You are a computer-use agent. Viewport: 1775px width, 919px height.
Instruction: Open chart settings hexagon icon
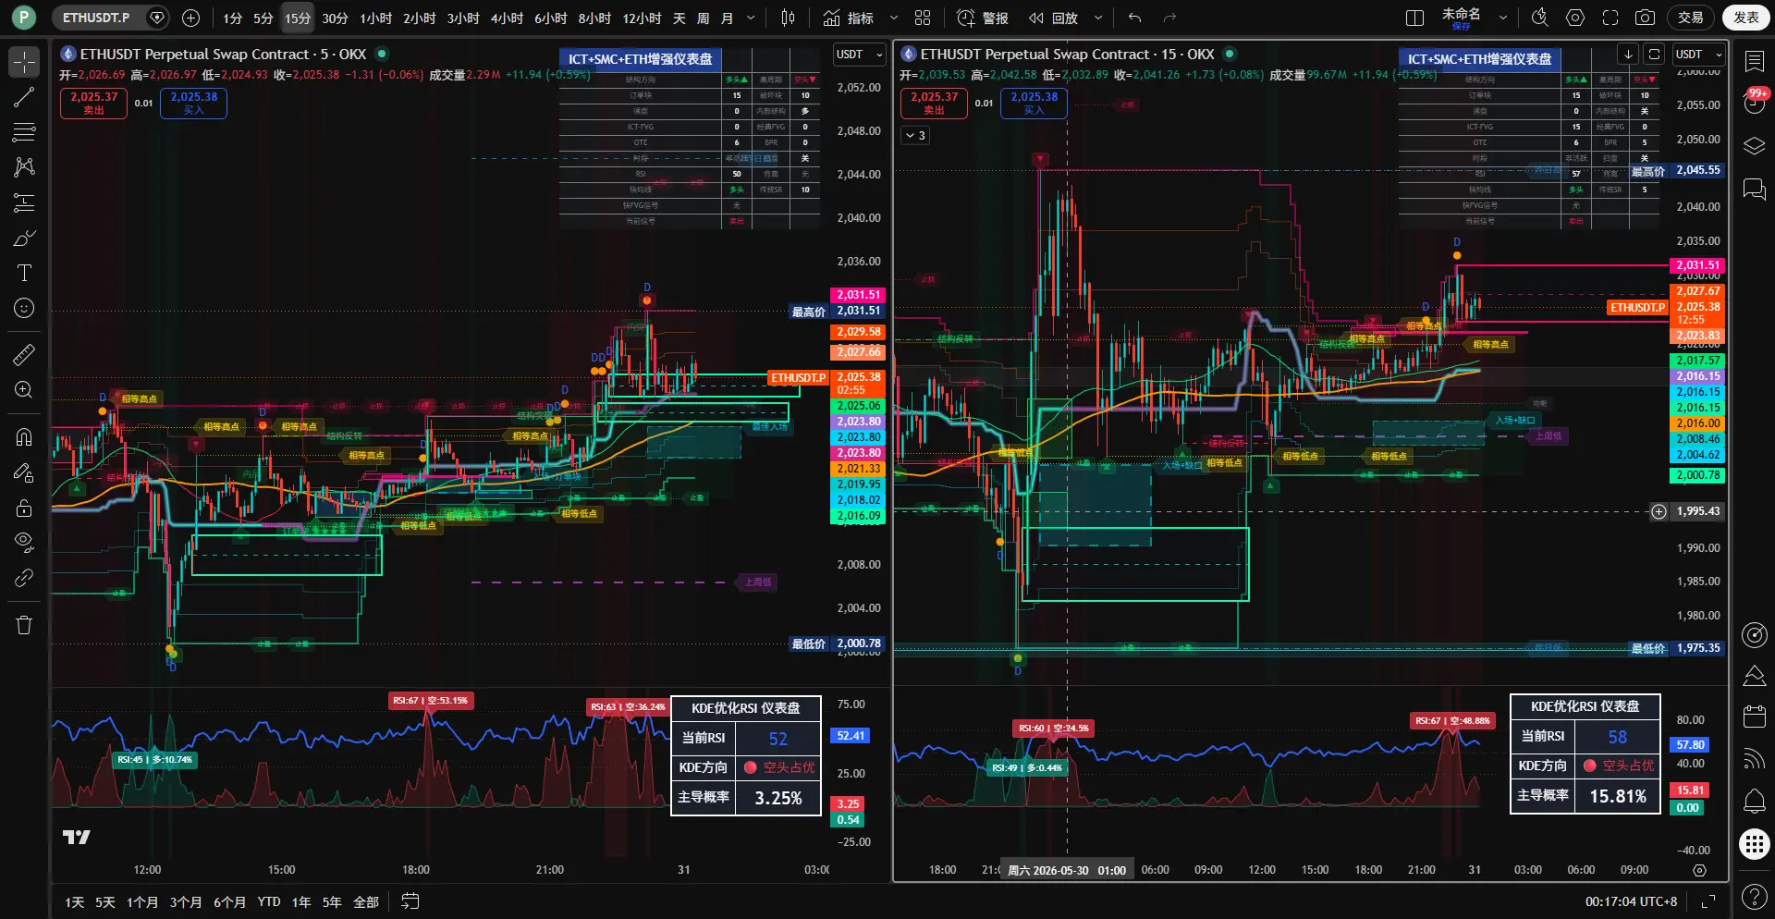coord(1575,18)
